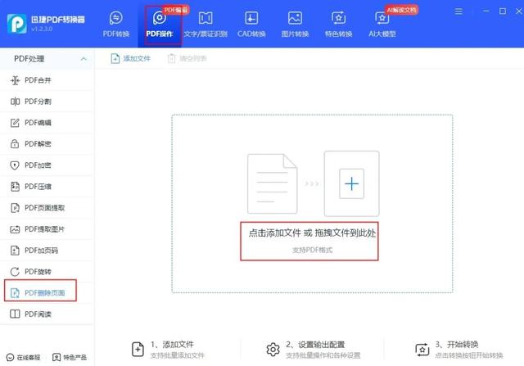Viewport: 524px width, 366px height.
Task: Choose PDF加页码 in sidebar
Action: point(47,251)
